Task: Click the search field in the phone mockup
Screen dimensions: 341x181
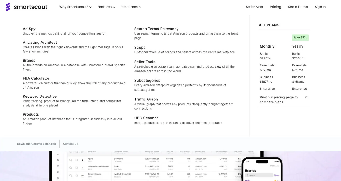Action: tap(258, 175)
